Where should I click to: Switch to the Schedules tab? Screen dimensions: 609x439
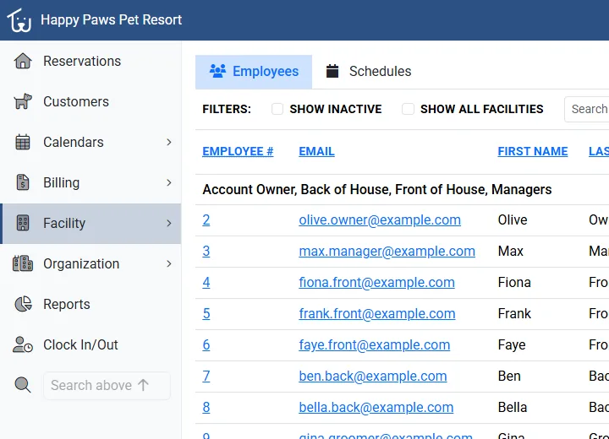[x=369, y=72]
